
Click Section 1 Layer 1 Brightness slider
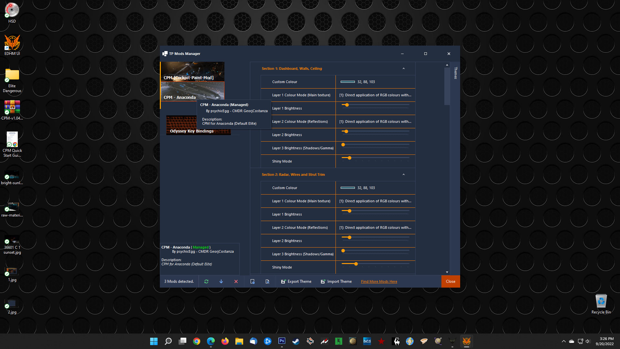(375, 105)
